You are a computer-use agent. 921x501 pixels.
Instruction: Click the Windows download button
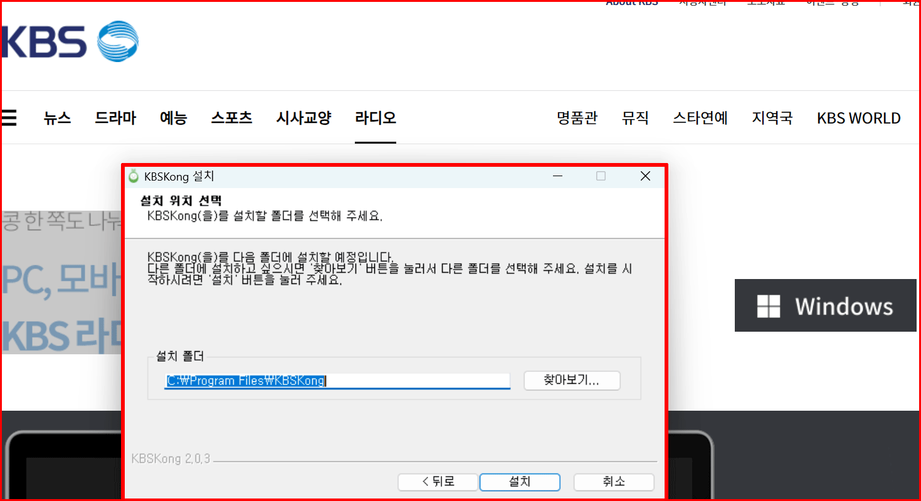[x=826, y=305]
